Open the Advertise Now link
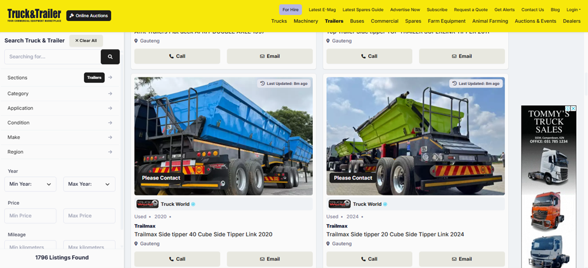Image resolution: width=588 pixels, height=268 pixels. coord(405,10)
